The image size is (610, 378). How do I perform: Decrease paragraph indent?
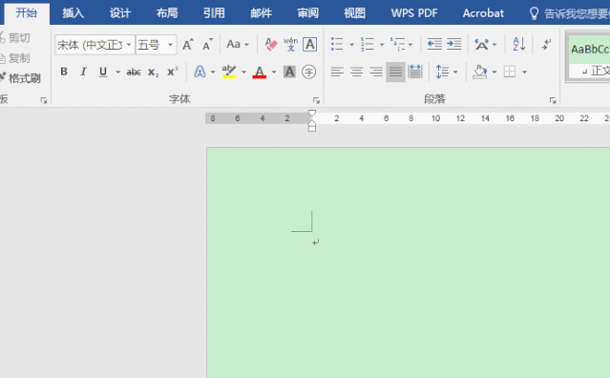coord(434,44)
